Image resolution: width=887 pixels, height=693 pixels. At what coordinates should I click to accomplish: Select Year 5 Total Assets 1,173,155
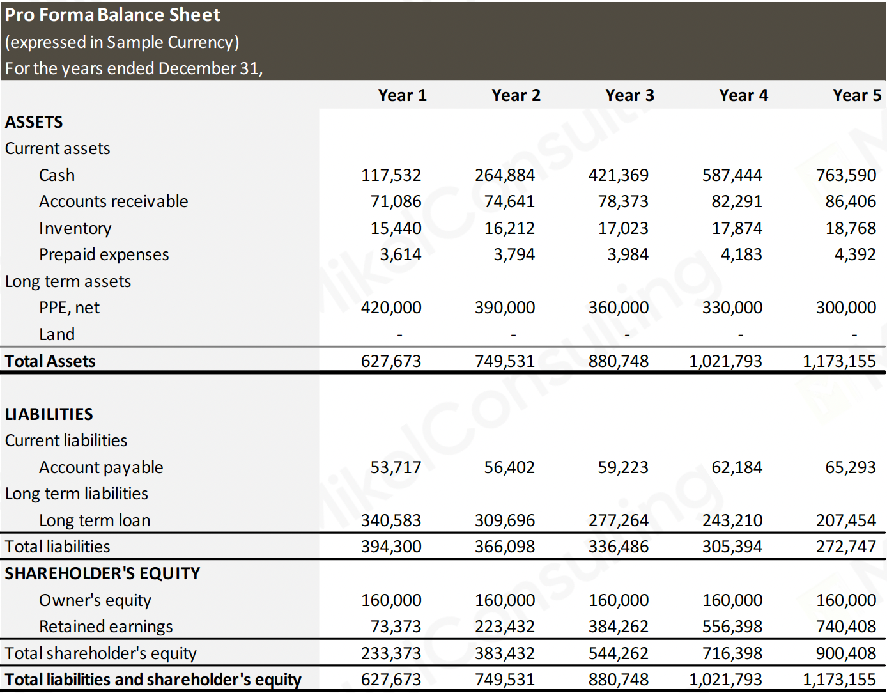tap(839, 361)
